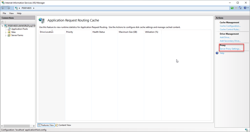Sort by the Health Status column
Image resolution: width=250 pixels, height=132 pixels.
105,32
